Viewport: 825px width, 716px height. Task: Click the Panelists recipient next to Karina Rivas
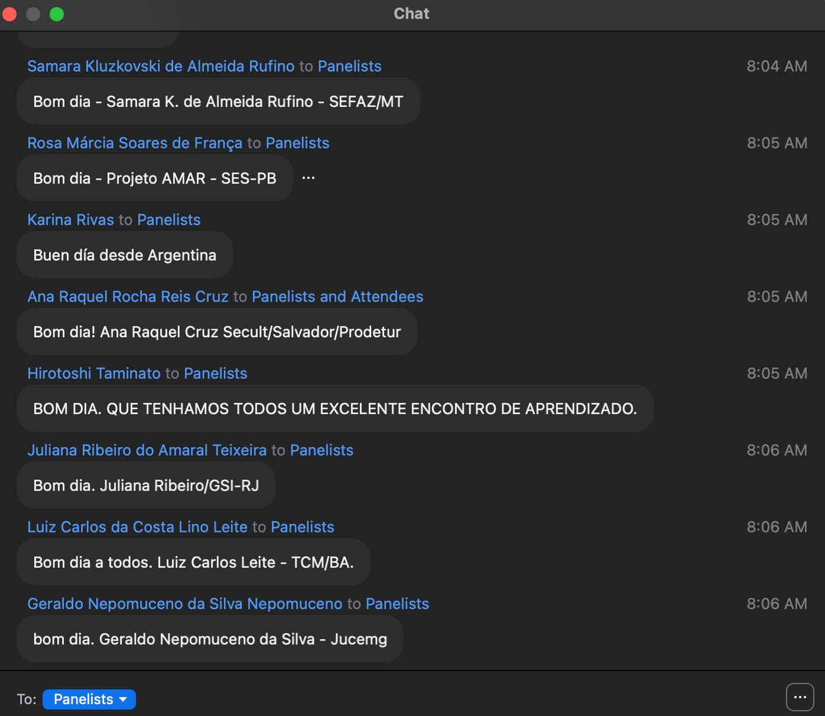tap(169, 220)
